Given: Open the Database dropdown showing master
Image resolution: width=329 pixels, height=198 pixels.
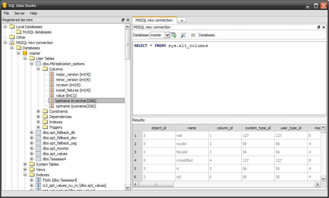Looking at the screenshot, I should [x=167, y=35].
